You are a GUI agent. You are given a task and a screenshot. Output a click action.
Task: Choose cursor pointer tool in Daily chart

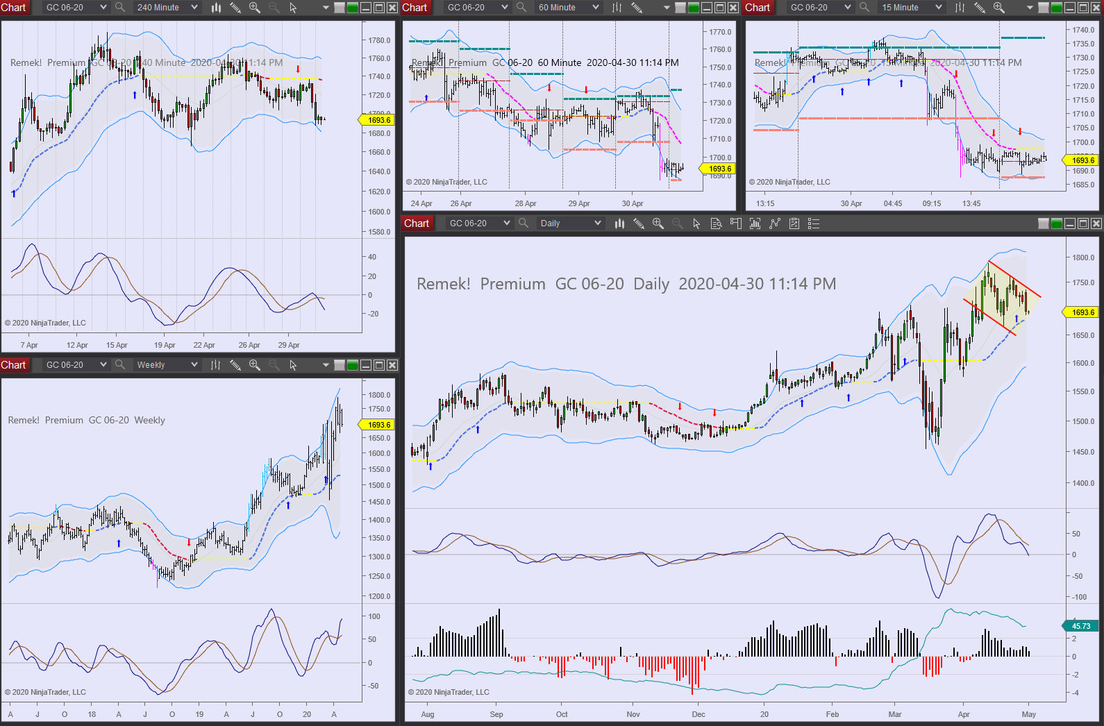[x=697, y=223]
